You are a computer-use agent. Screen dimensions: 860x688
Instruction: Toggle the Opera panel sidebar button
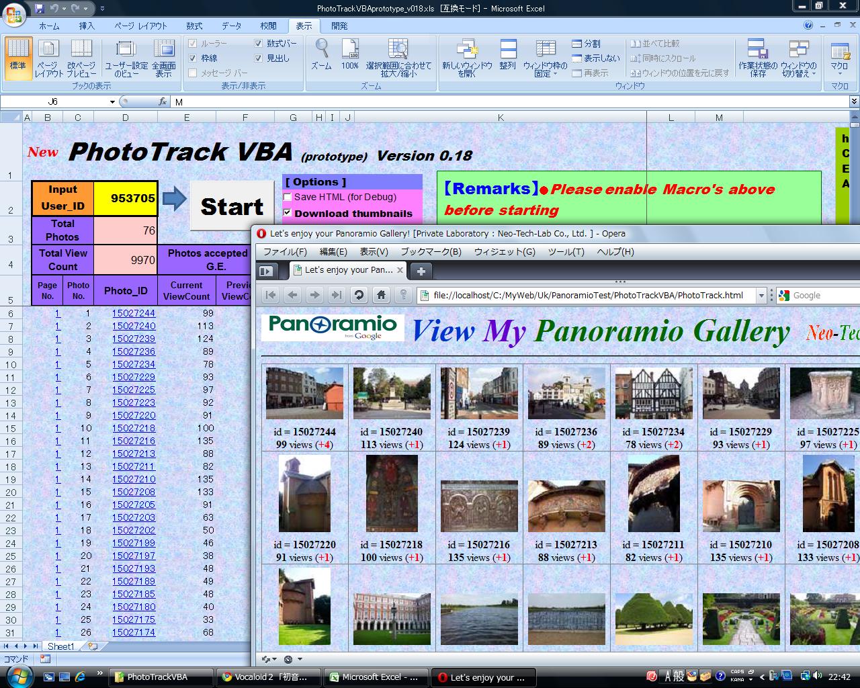267,271
